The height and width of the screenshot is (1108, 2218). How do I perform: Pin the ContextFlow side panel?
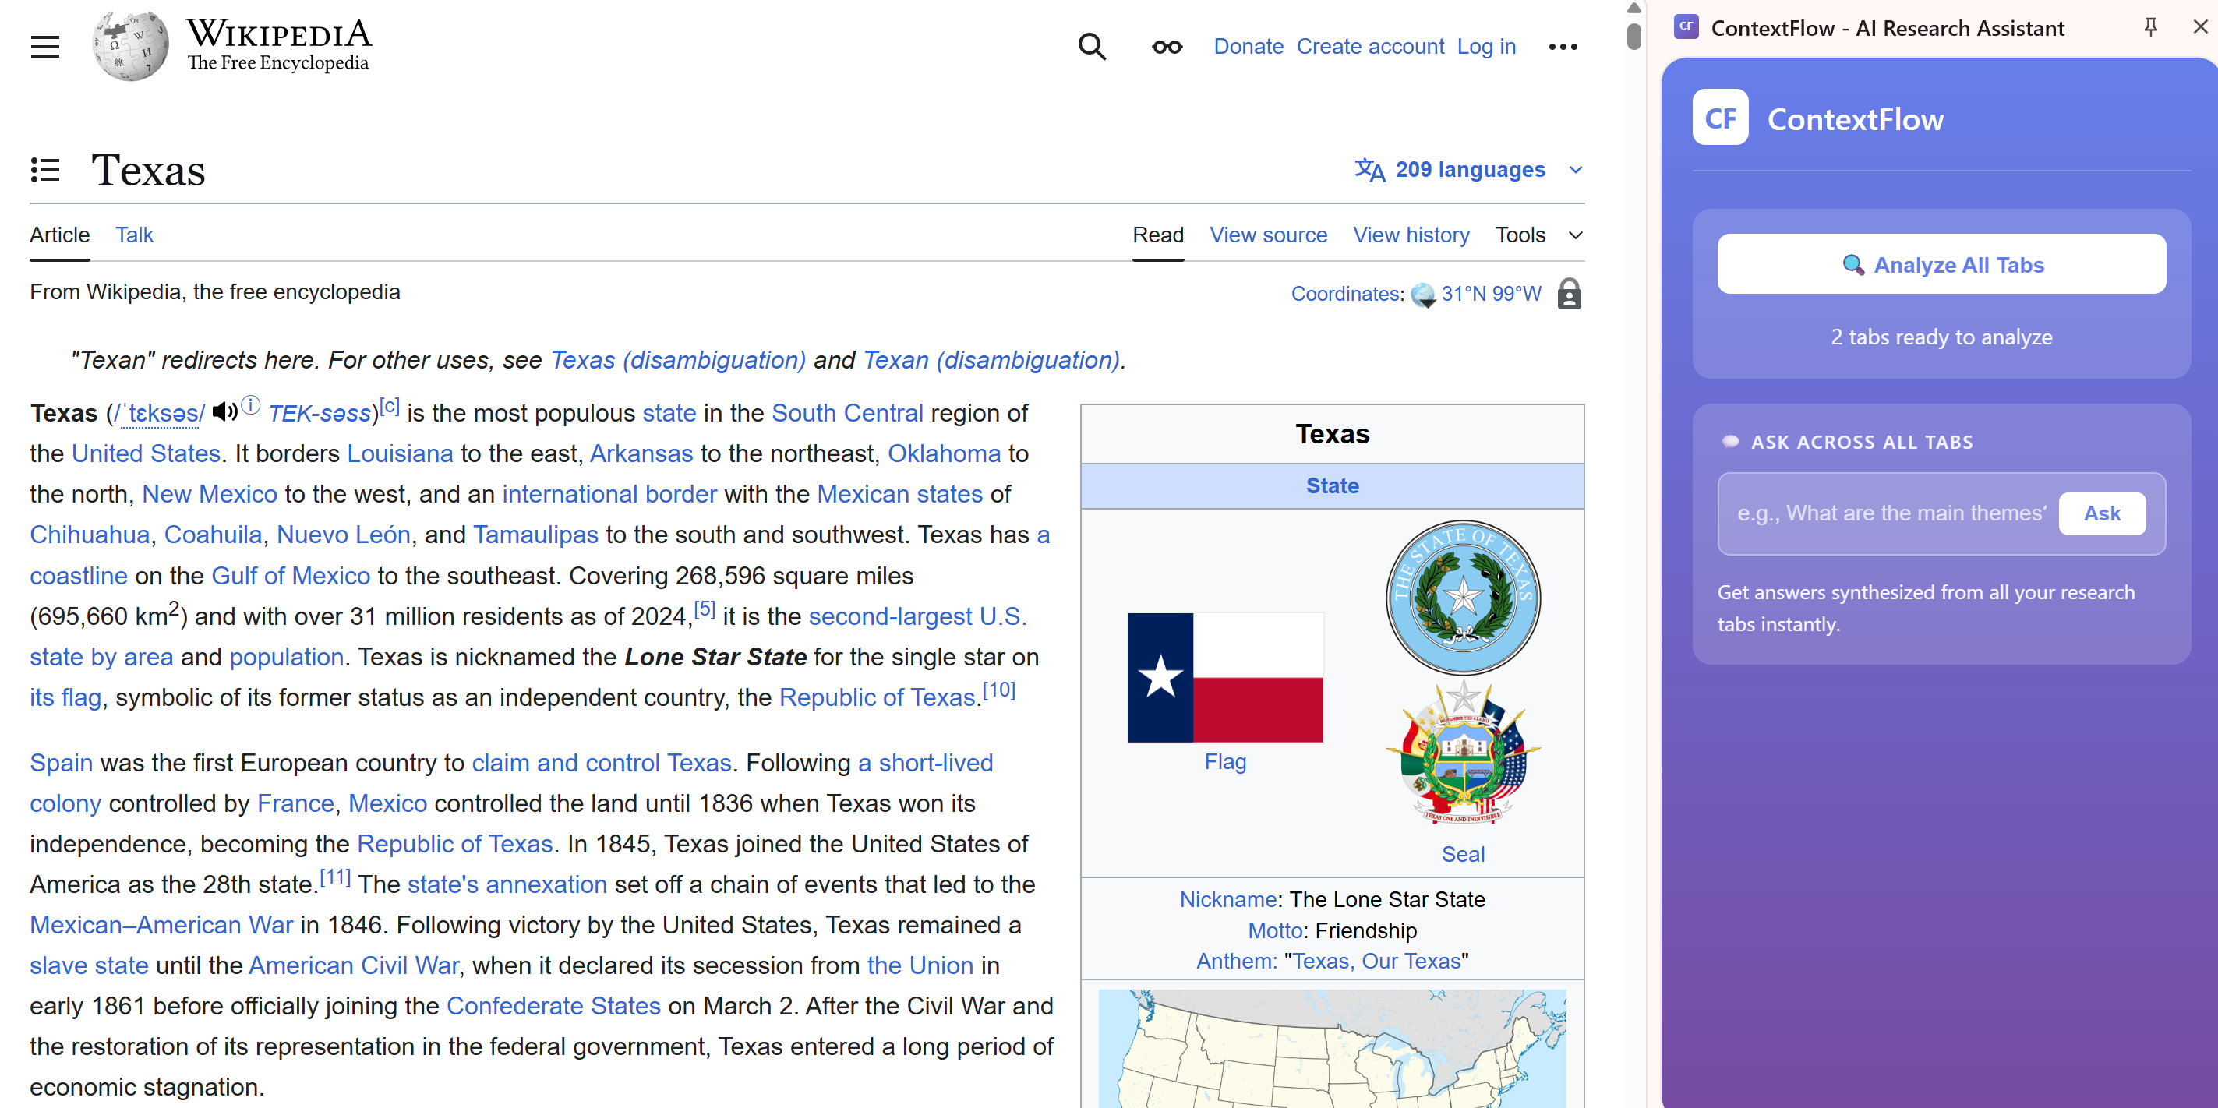click(2150, 27)
